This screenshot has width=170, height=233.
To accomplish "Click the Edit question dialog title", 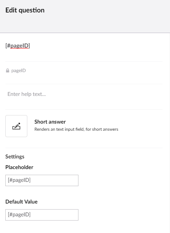I will pyautogui.click(x=25, y=10).
